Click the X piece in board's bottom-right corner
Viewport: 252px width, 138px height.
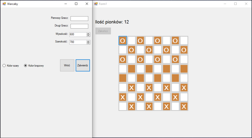(x=184, y=106)
